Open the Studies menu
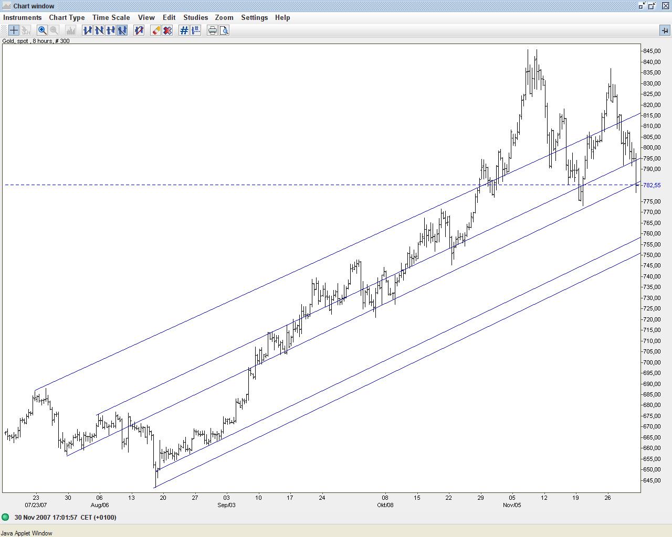 pyautogui.click(x=195, y=17)
